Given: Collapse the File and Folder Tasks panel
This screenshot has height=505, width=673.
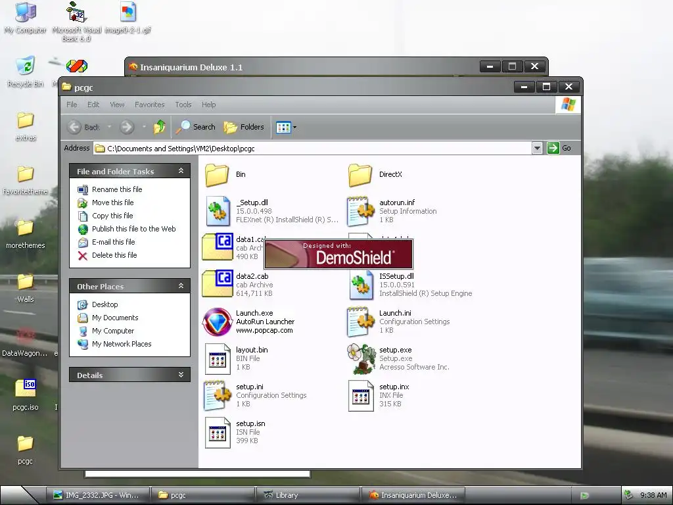Looking at the screenshot, I should pyautogui.click(x=181, y=171).
